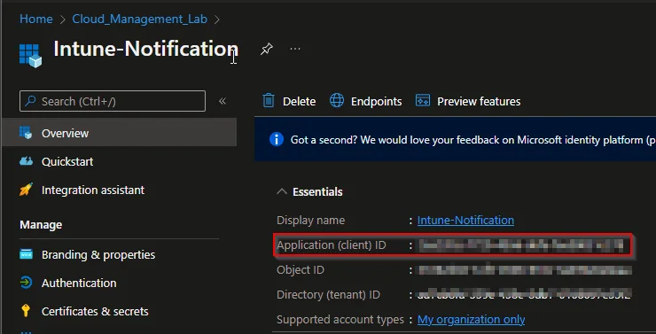Click the feedback banner info icon

pos(276,139)
